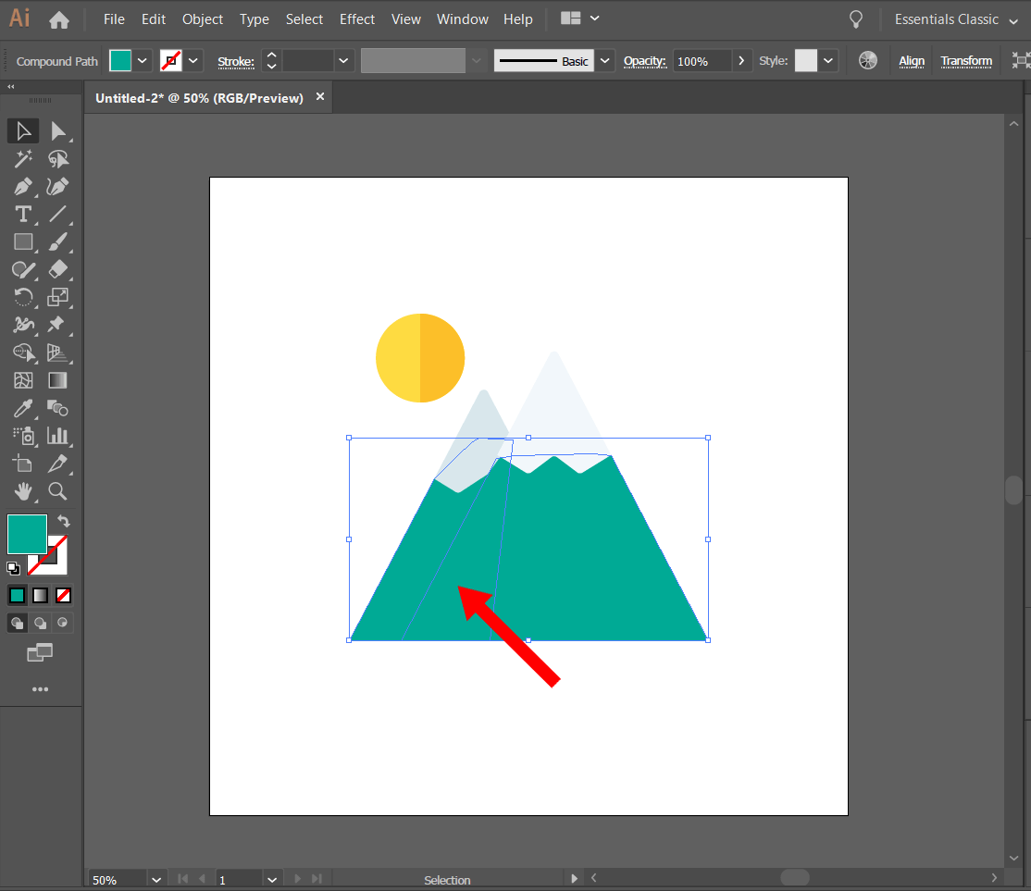Toggle Draw Behind drawing mode
Image resolution: width=1031 pixels, height=891 pixels.
tap(40, 623)
